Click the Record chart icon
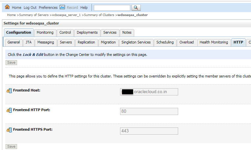This screenshot has height=150, width=251. tap(62, 7)
